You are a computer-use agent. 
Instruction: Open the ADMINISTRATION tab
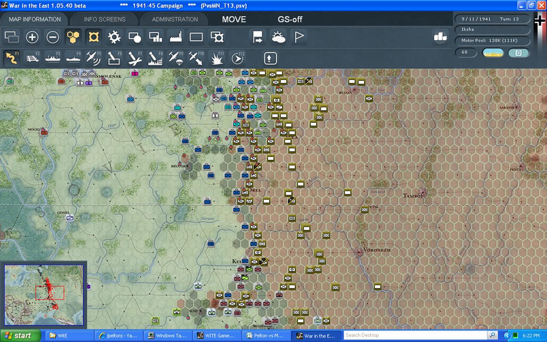click(x=175, y=19)
